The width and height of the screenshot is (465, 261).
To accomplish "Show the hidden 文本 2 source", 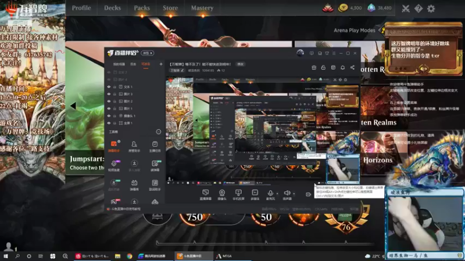I will click(109, 72).
